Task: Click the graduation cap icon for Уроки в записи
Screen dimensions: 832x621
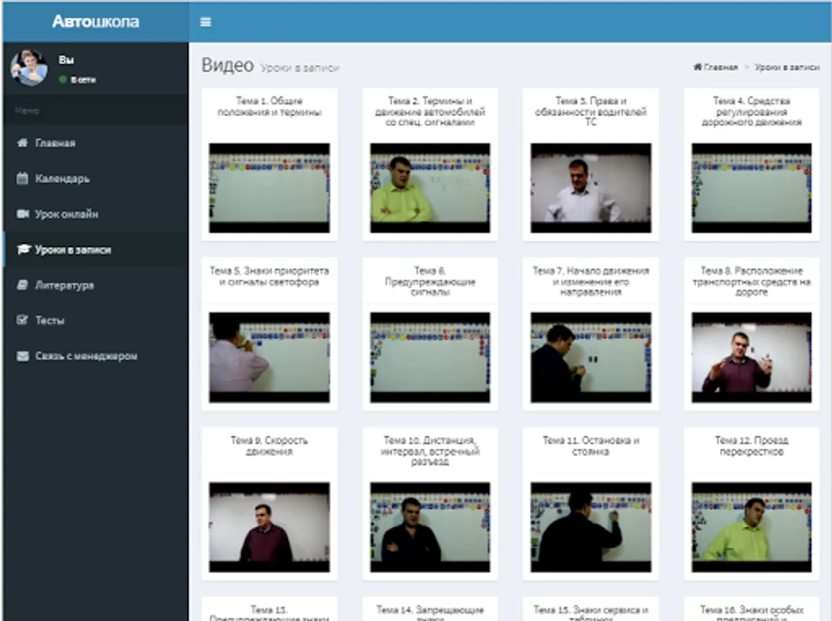Action: coord(23,250)
